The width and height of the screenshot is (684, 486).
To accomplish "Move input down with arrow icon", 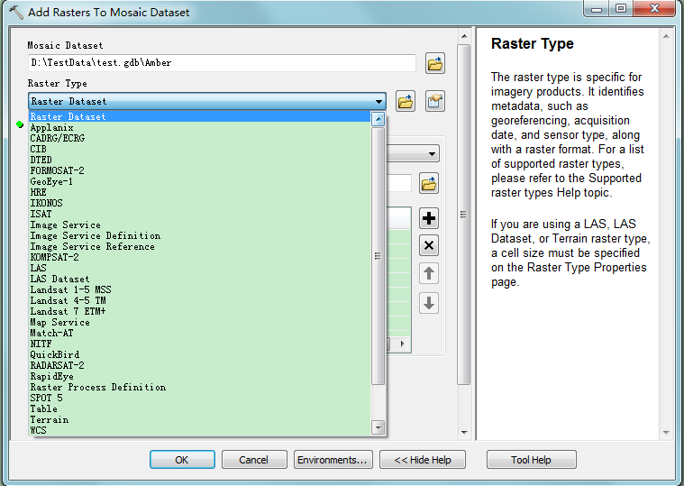I will [429, 303].
